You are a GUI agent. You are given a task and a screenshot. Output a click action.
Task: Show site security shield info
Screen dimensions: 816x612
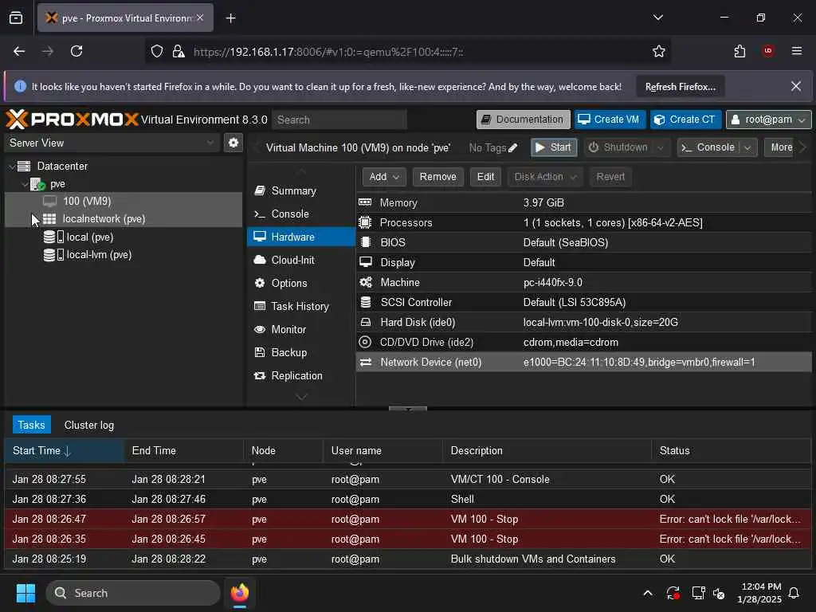pyautogui.click(x=157, y=51)
